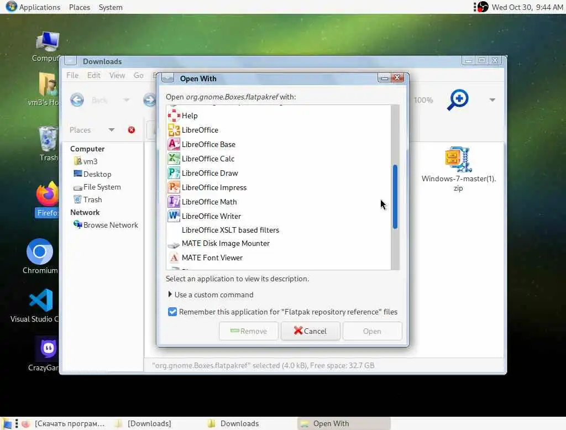
Task: Open the Applications menu in the top panel
Action: [33, 7]
